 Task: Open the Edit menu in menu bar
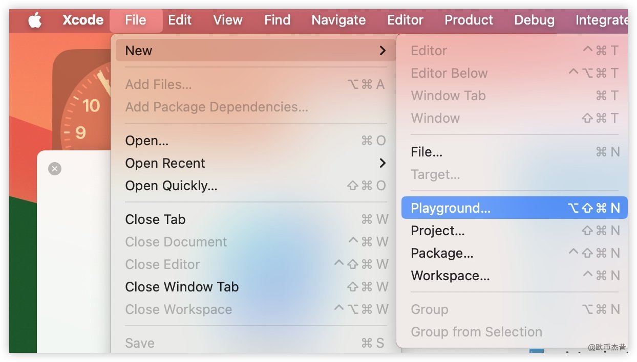(180, 20)
